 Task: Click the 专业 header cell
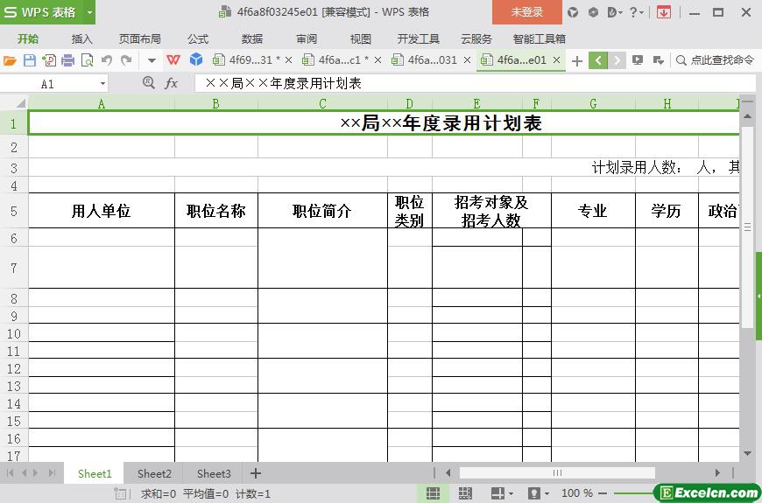pos(593,211)
